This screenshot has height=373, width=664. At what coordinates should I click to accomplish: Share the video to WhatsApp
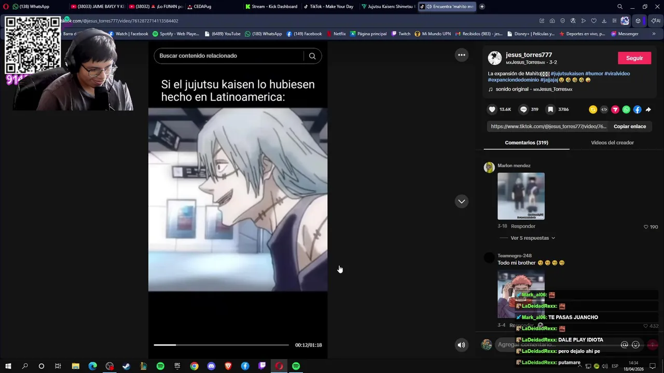(x=626, y=109)
